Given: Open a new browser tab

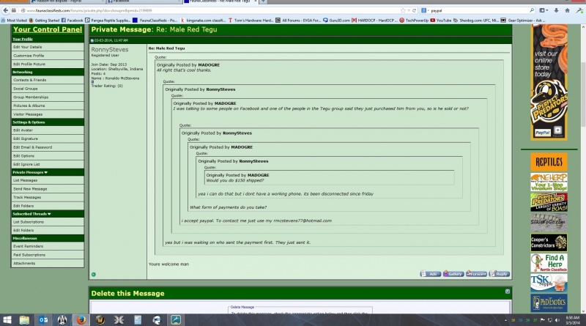Looking at the screenshot, I should coord(264,1).
